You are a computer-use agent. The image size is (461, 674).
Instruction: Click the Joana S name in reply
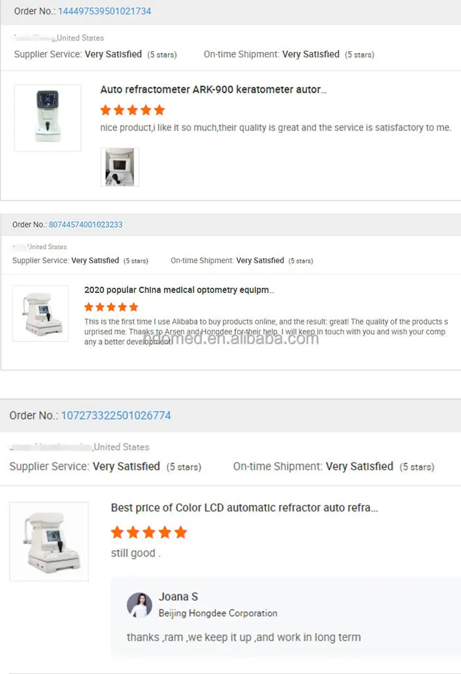(x=178, y=596)
